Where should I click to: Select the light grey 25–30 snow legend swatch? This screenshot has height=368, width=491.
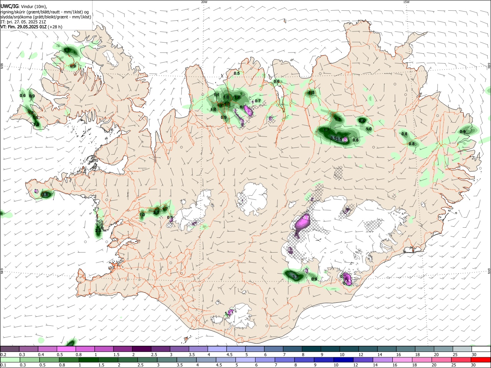coord(462,349)
